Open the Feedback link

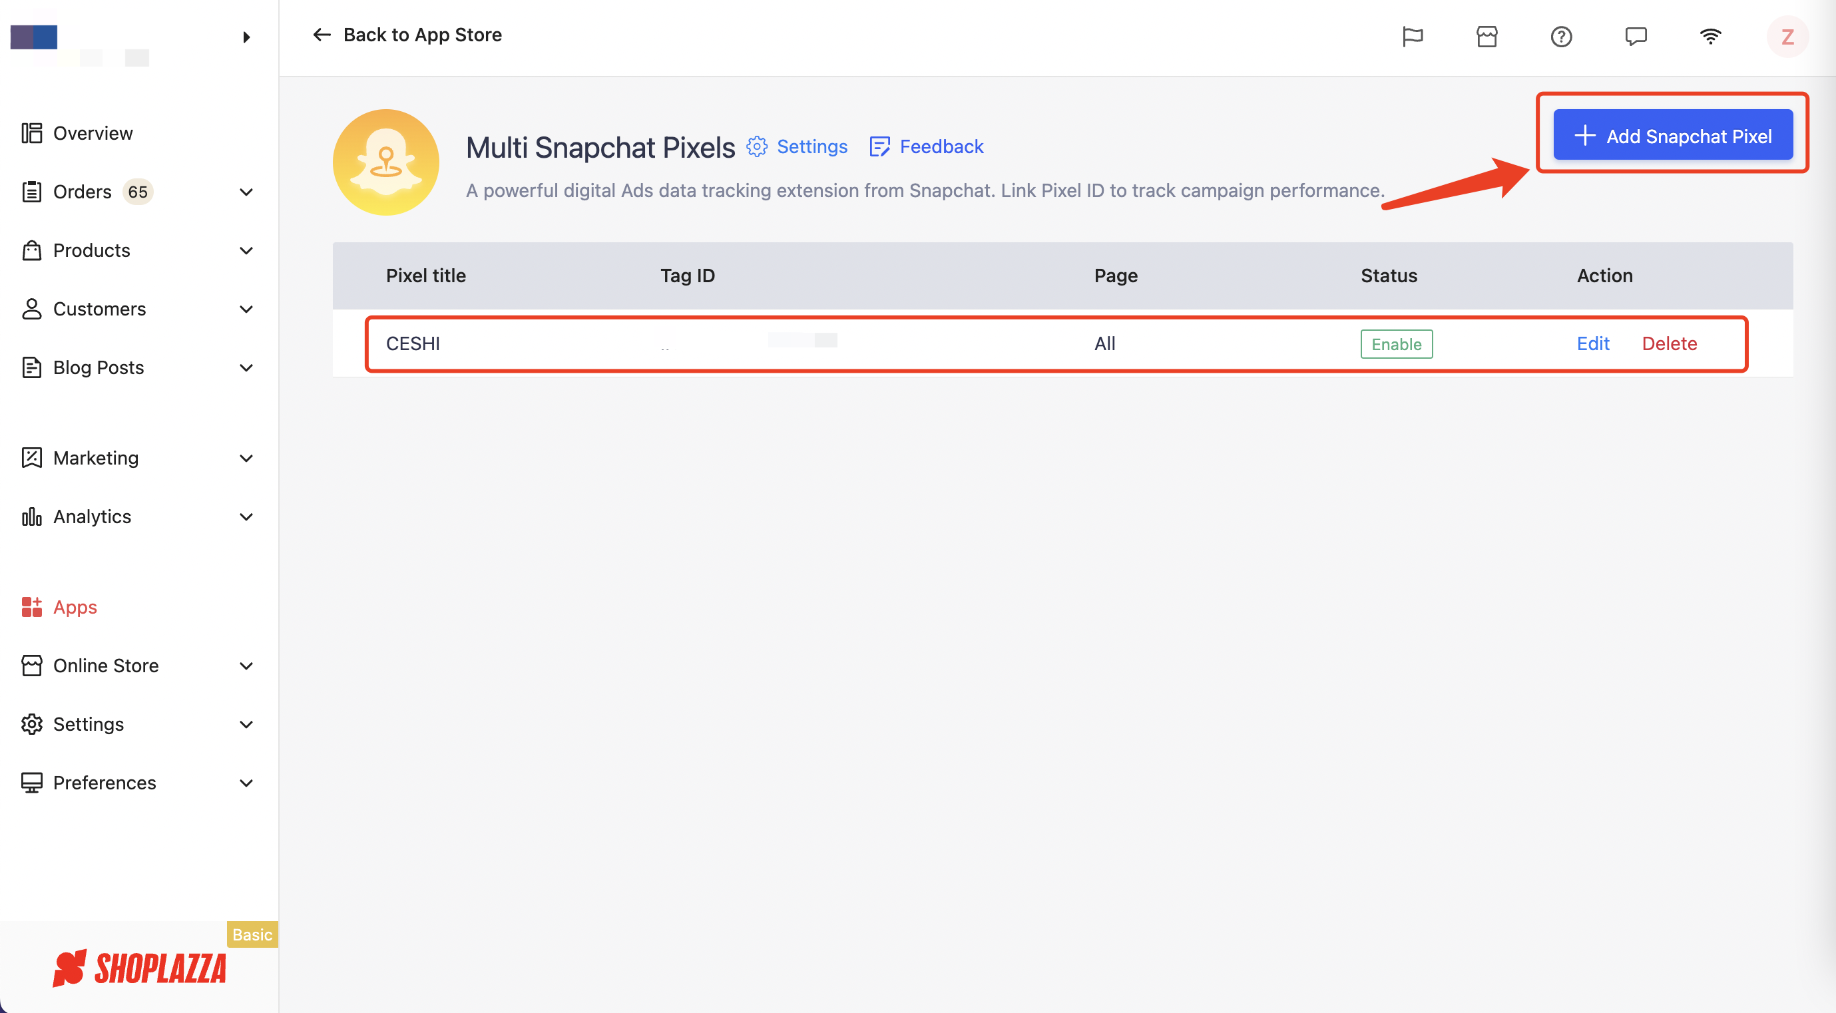click(941, 146)
